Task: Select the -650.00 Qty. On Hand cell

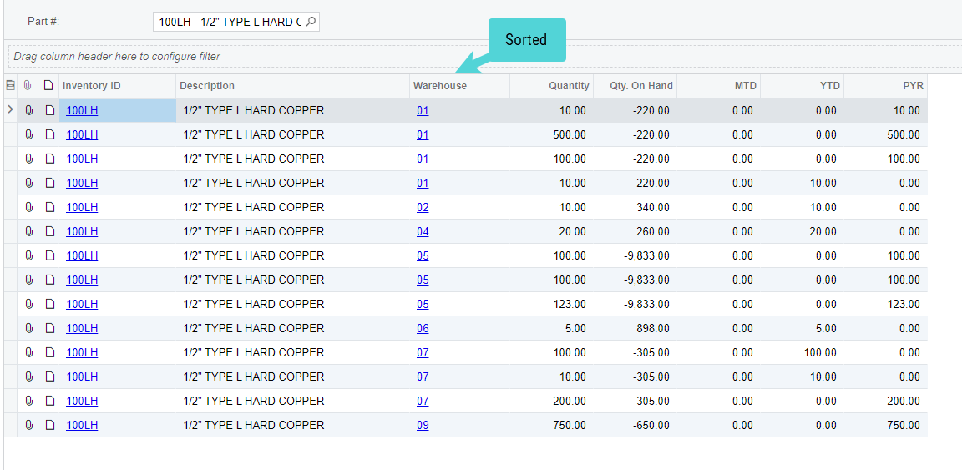Action: [x=635, y=425]
